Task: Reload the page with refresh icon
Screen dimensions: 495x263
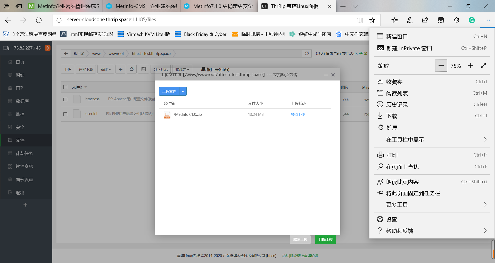Action: point(39,20)
